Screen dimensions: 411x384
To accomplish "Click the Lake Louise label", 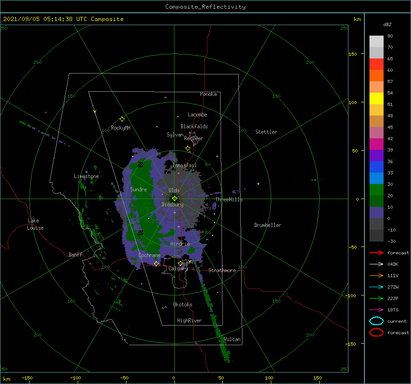I will click(x=35, y=224).
